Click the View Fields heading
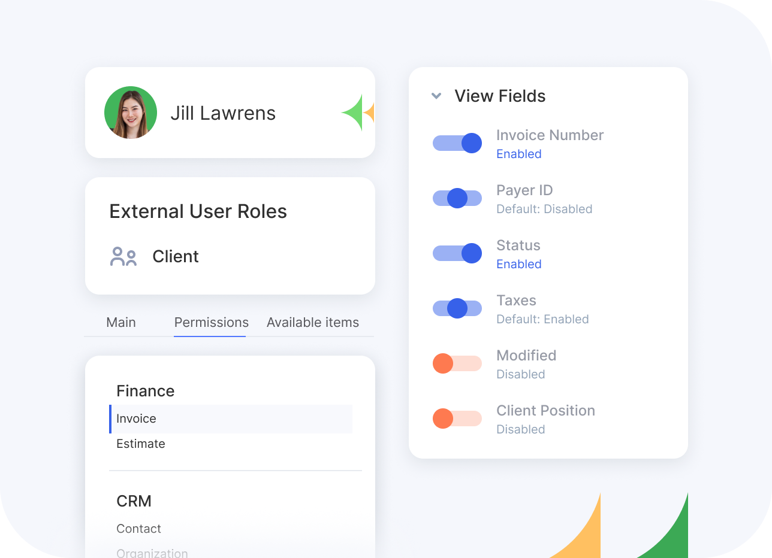This screenshot has height=558, width=772. pos(500,96)
